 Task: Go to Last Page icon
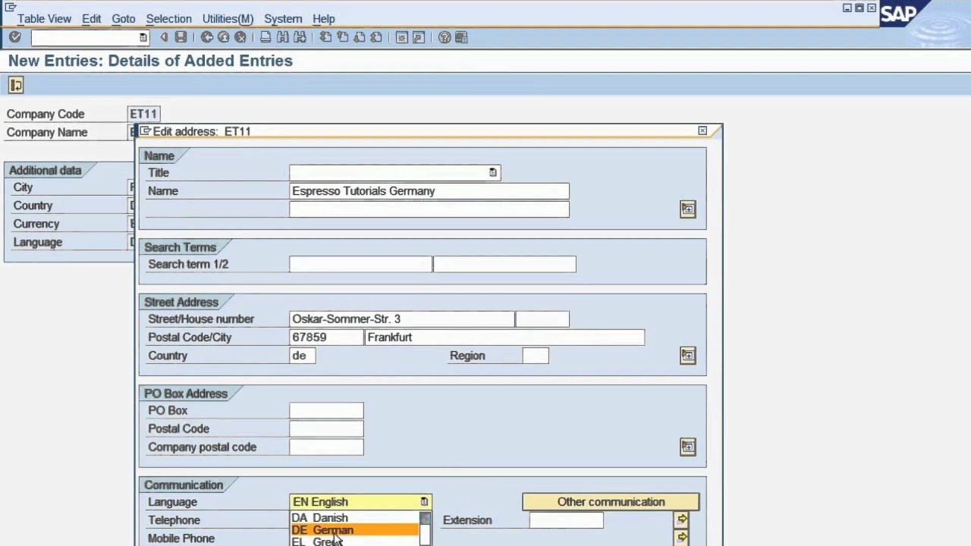(376, 37)
